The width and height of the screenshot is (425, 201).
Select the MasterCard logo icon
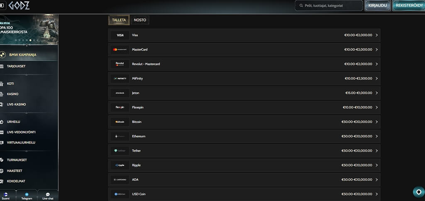[120, 50]
